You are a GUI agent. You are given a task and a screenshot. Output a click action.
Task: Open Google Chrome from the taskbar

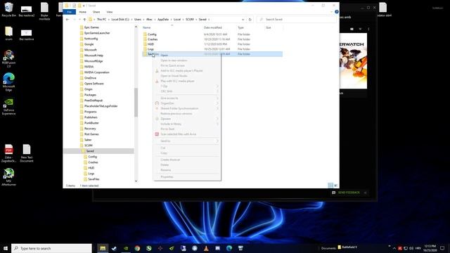coord(137,248)
